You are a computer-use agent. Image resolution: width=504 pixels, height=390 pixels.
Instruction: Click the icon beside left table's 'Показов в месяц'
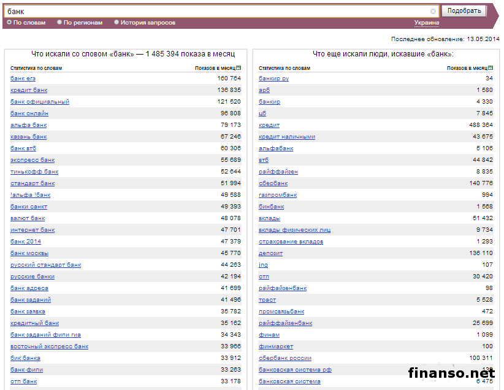pos(239,68)
